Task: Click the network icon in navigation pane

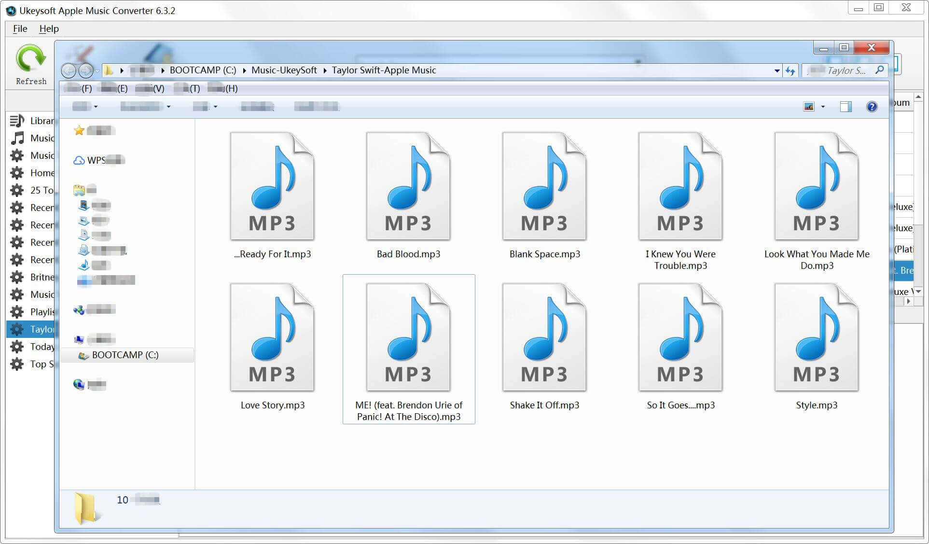Action: pos(79,384)
